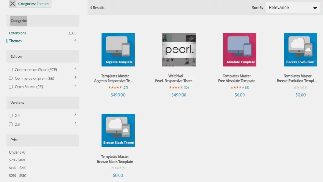The width and height of the screenshot is (323, 182).
Task: Check Commerce on Cloud (ECE) edition
Action: 11,70
